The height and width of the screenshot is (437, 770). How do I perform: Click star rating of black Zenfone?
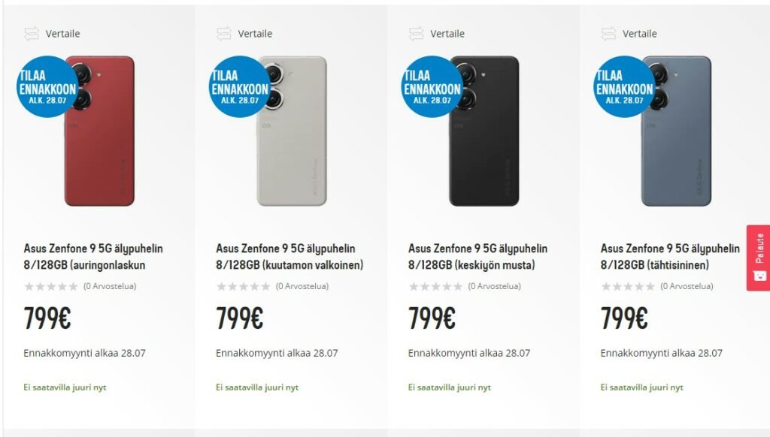click(x=435, y=286)
